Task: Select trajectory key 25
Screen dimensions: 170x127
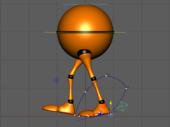Action: pos(106,76)
